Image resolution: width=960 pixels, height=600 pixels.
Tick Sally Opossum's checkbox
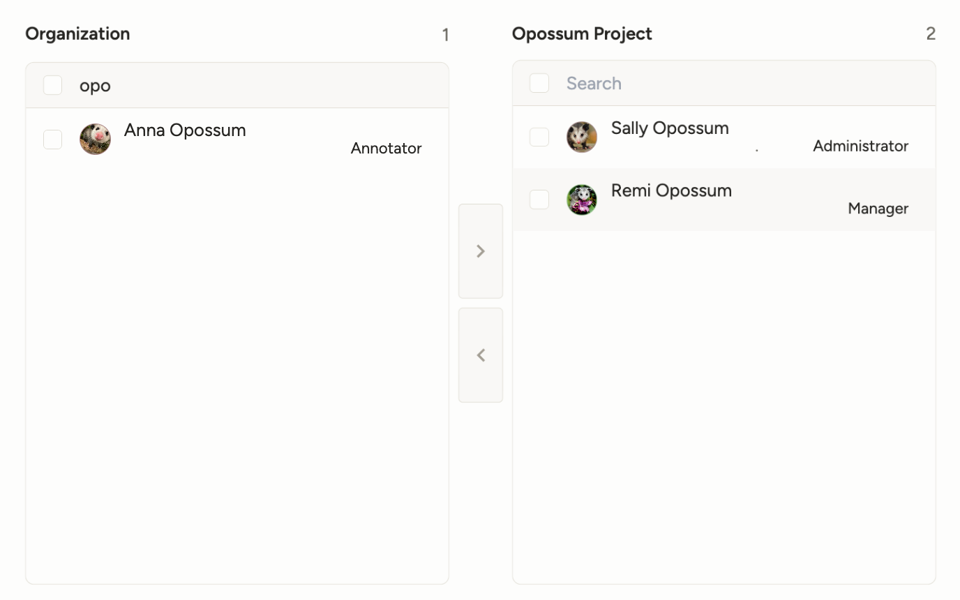coord(539,137)
